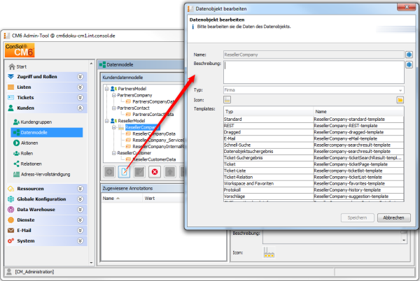Click the globe icon next to Name field
Screen dimensions: 420x281
409,55
